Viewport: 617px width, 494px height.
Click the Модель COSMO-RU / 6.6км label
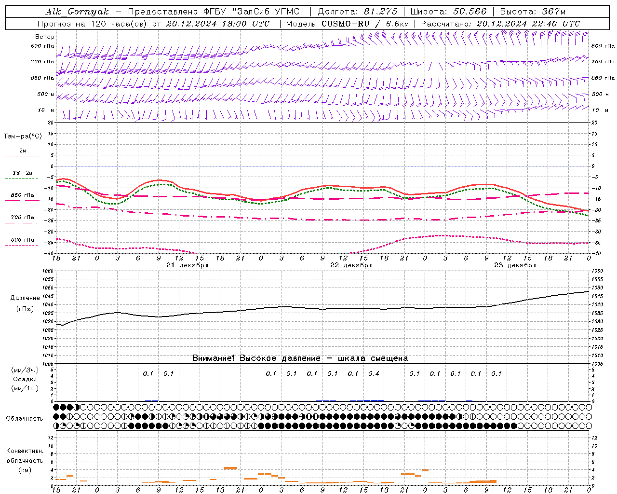348,24
